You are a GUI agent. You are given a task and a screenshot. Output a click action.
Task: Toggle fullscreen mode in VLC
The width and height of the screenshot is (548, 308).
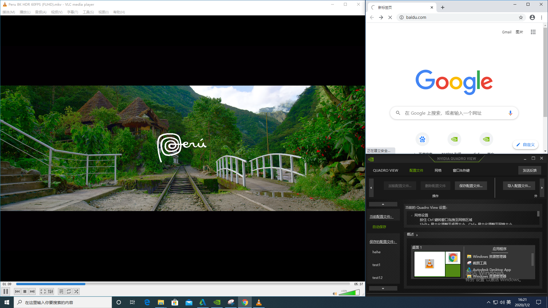pyautogui.click(x=43, y=291)
